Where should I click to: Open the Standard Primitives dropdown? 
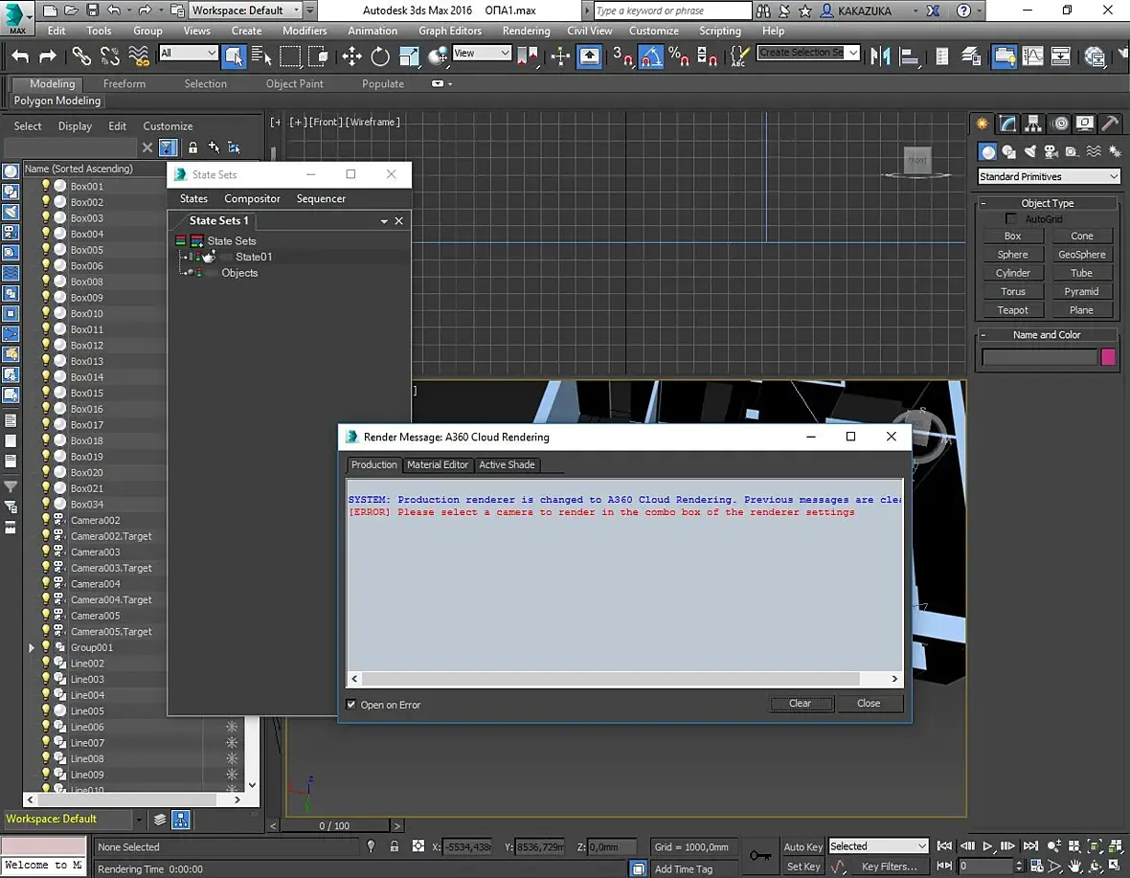tap(1048, 176)
